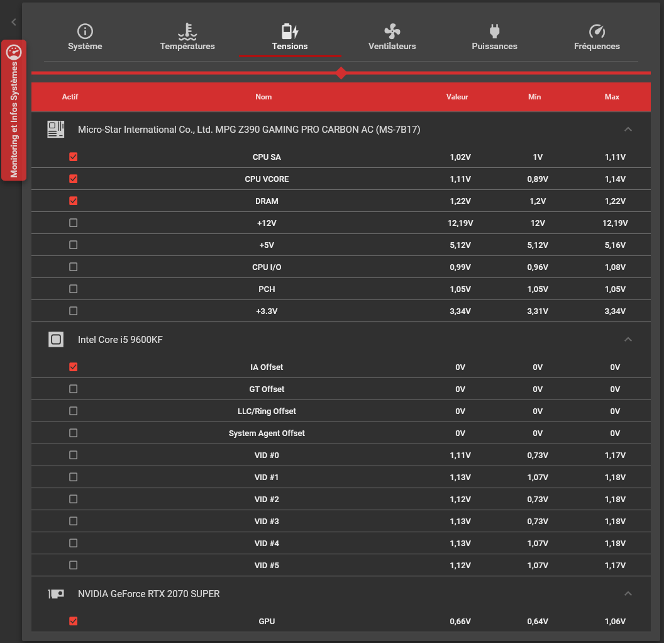Open the Système info icon tab
664x643 pixels.
pos(85,31)
